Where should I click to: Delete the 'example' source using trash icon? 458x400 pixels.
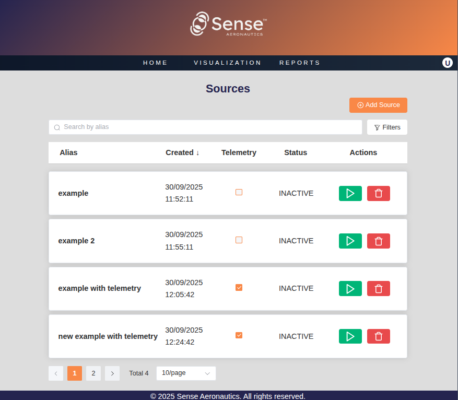click(x=378, y=193)
